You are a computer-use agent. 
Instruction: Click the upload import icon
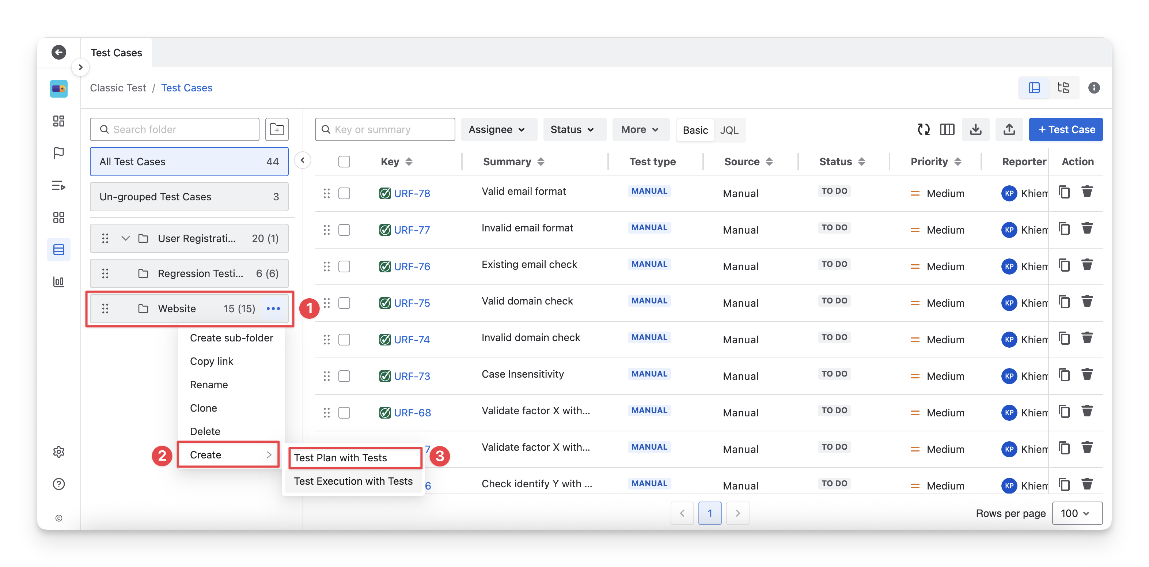tap(1009, 129)
